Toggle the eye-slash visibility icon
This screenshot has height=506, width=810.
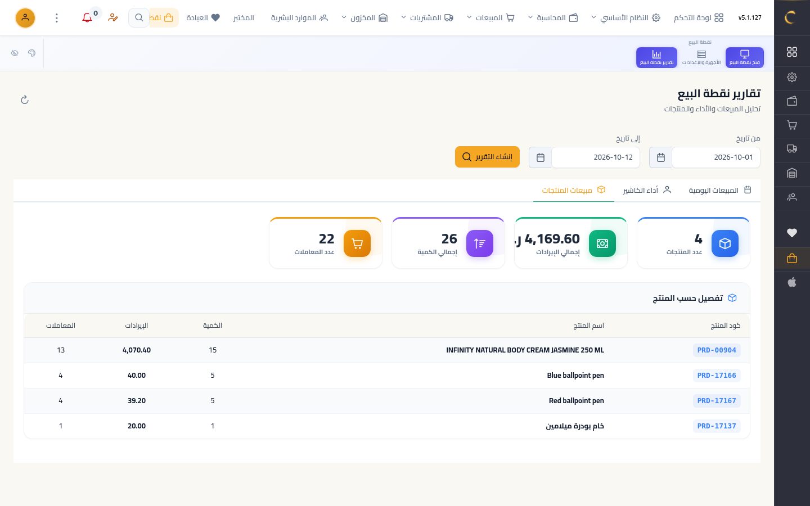point(15,53)
